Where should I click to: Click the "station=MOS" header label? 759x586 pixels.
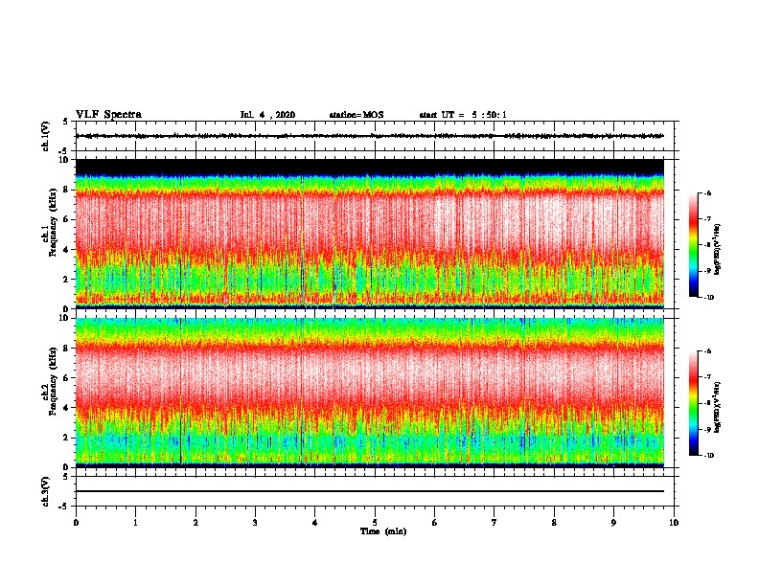point(356,115)
